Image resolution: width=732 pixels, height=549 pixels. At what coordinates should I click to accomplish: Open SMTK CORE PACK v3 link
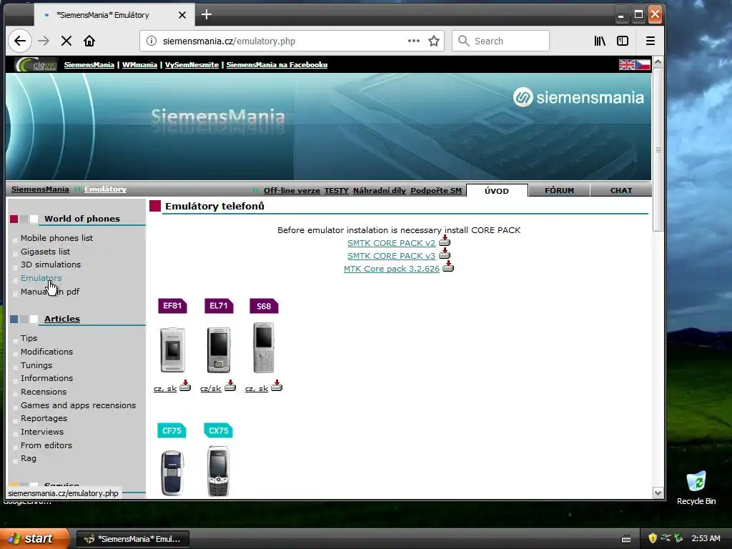(391, 256)
